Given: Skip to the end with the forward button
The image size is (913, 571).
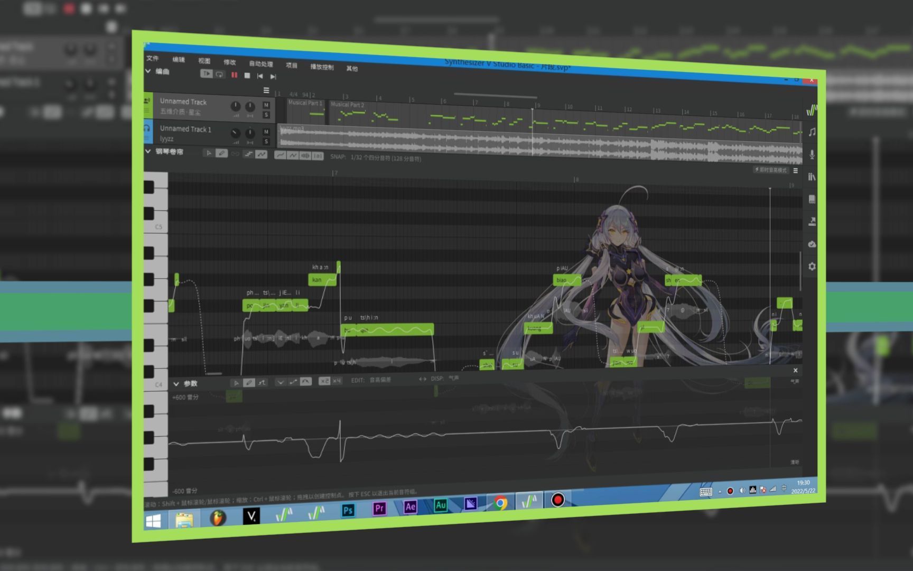Looking at the screenshot, I should coord(273,77).
